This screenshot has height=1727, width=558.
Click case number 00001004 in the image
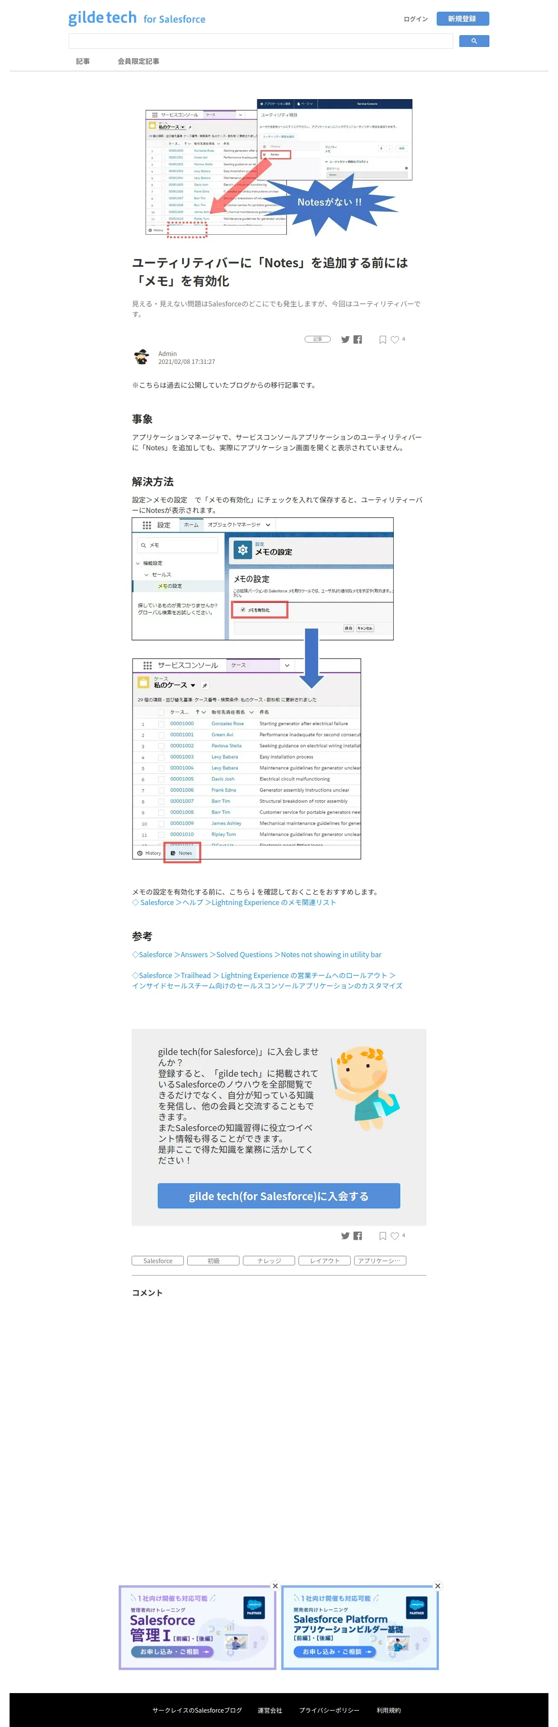click(182, 768)
